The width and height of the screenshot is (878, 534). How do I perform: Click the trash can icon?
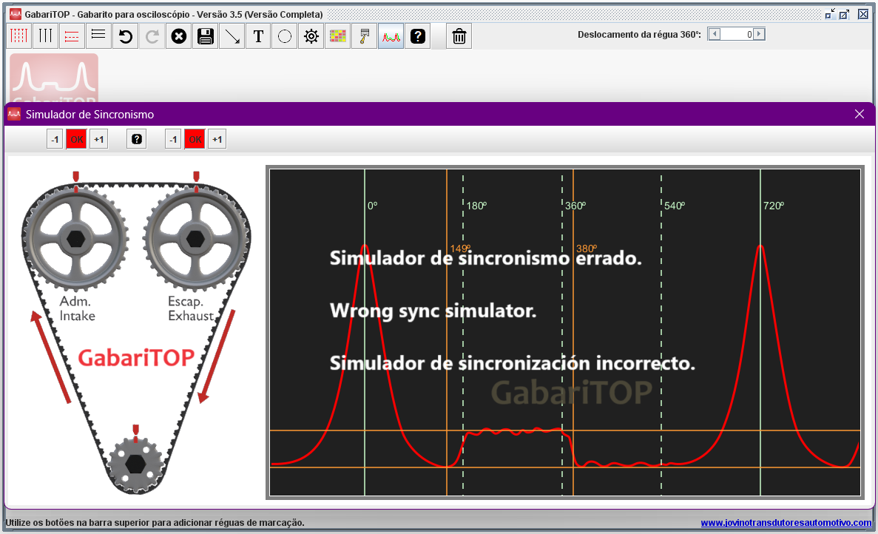[x=459, y=36]
